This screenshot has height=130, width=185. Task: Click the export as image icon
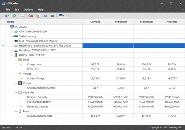tap(23, 16)
